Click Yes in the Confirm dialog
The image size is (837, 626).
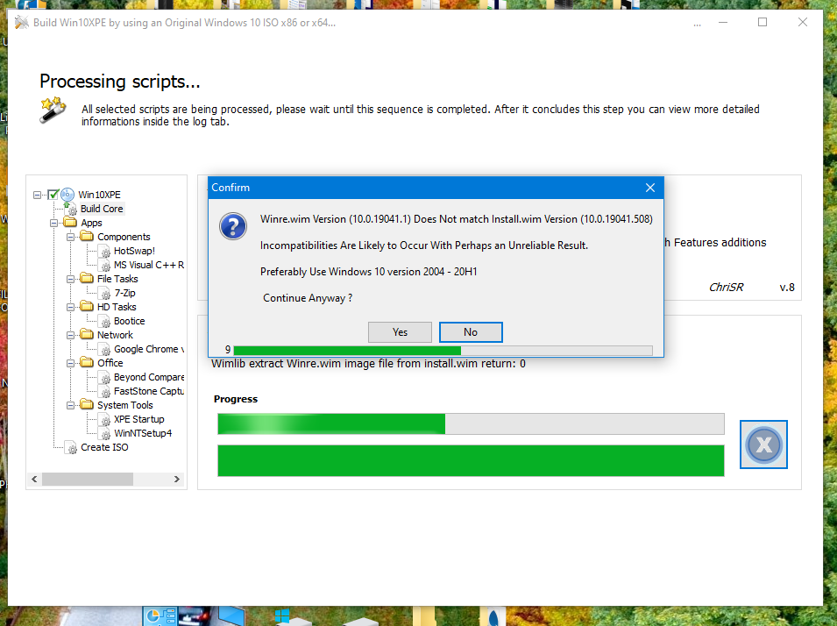(x=400, y=332)
